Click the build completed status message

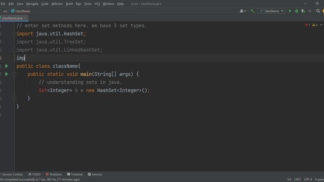40,179
